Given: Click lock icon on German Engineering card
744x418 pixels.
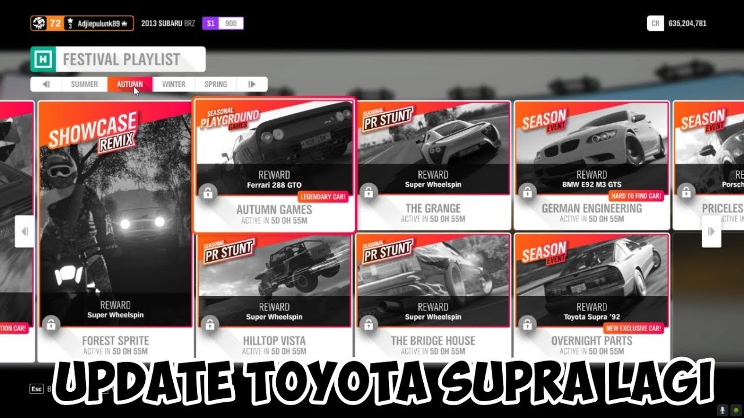Looking at the screenshot, I should [526, 192].
